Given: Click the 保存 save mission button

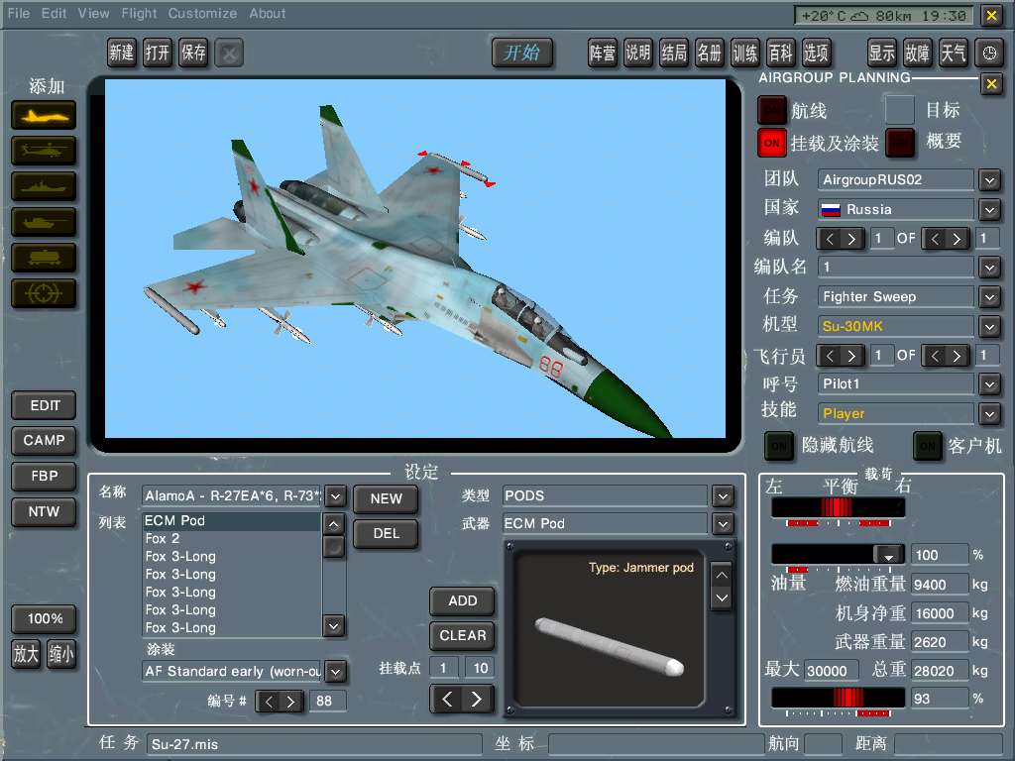Looking at the screenshot, I should (193, 53).
